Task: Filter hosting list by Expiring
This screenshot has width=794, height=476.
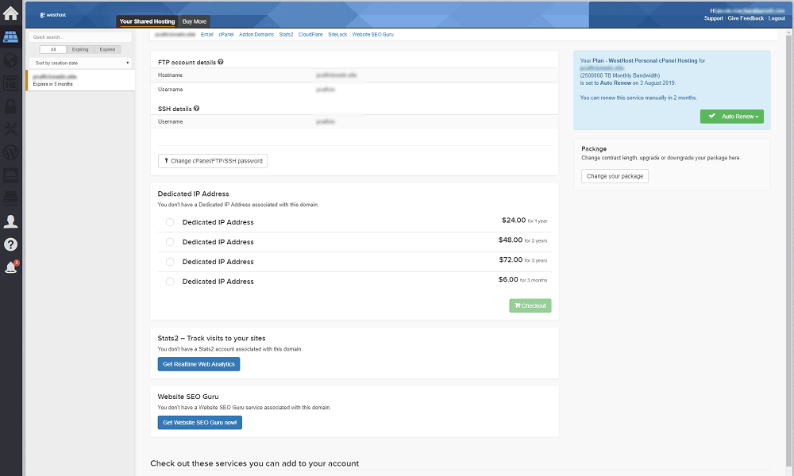Action: click(80, 49)
